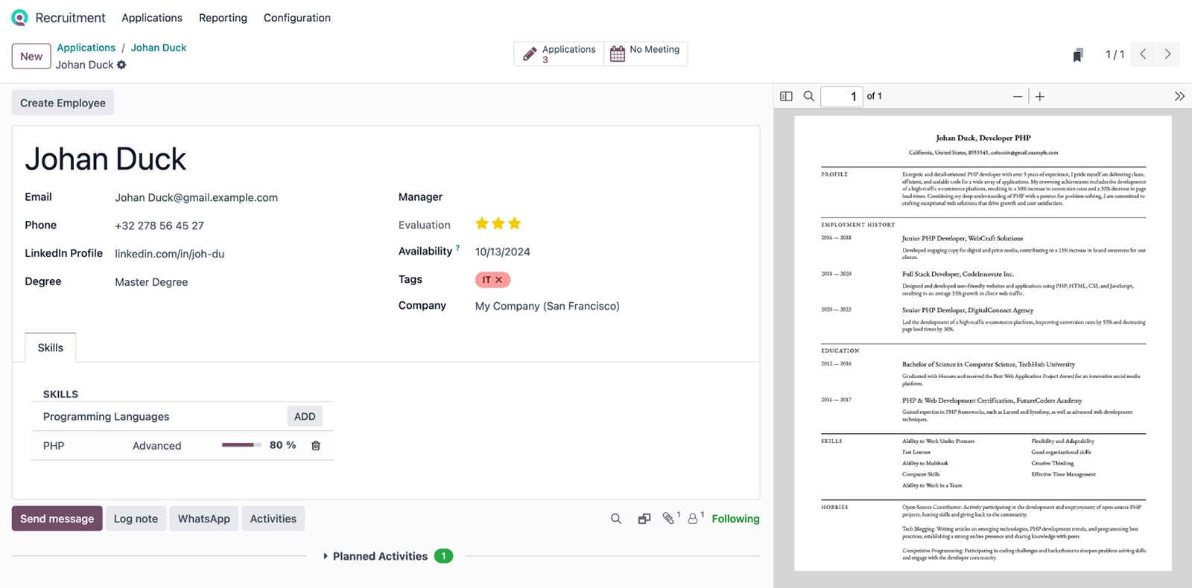This screenshot has height=588, width=1192.
Task: Set evaluation to the first star
Action: [482, 223]
